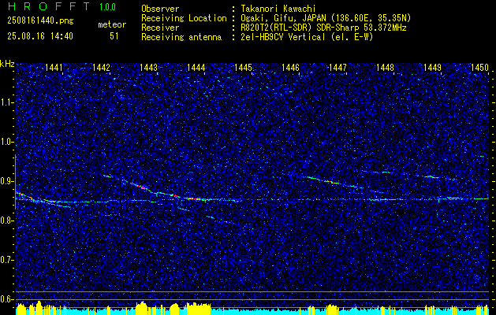Screen dimensions: 496x315
Task: Click frequency axis label 0.7
Action: click(x=6, y=261)
